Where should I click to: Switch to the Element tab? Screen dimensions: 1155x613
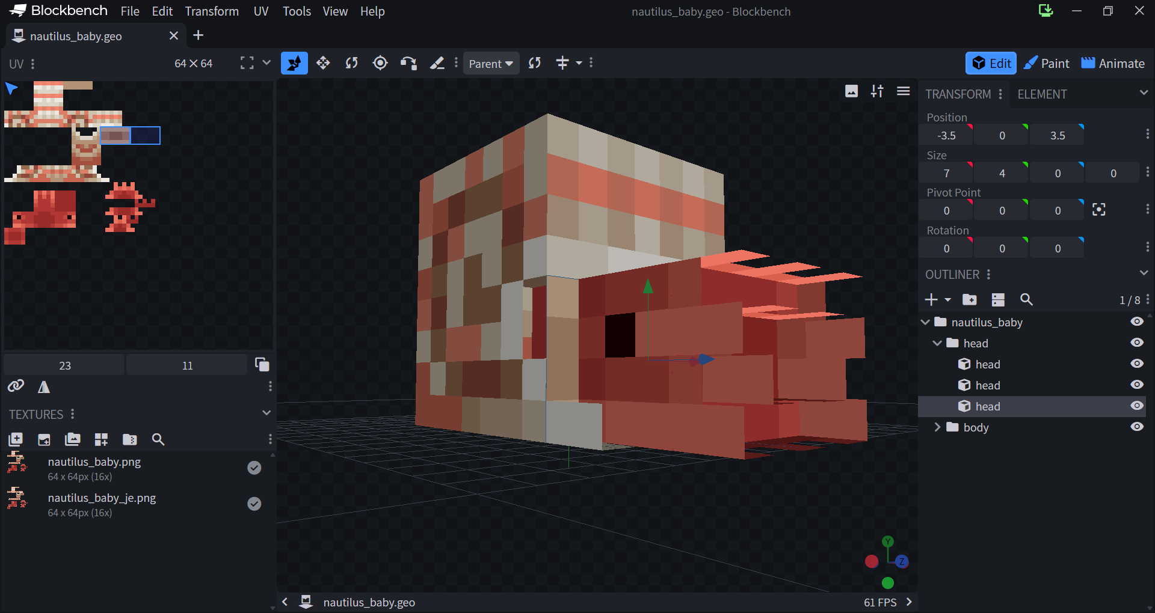click(1042, 94)
